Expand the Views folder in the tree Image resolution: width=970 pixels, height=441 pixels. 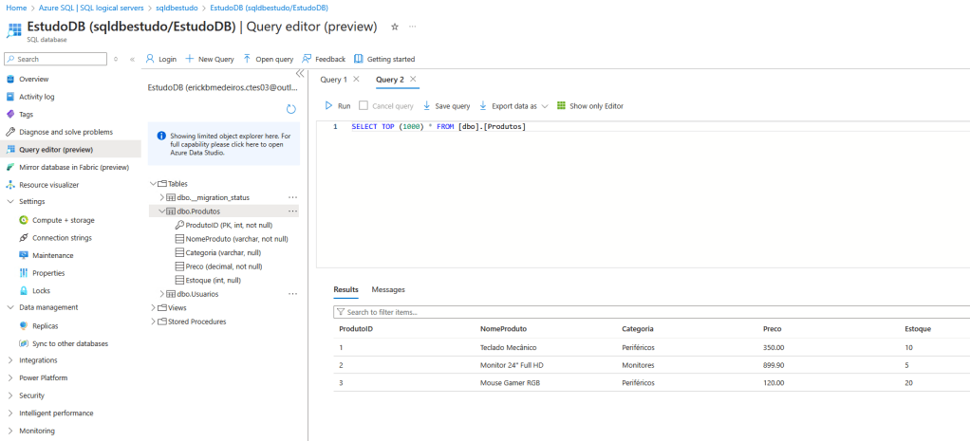[x=153, y=308]
